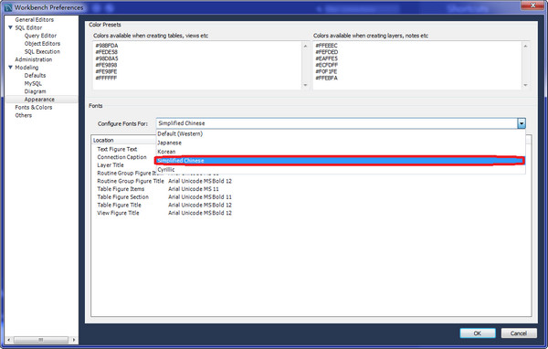The height and width of the screenshot is (349, 548).
Task: Open Object Editors preferences
Action: click(42, 44)
